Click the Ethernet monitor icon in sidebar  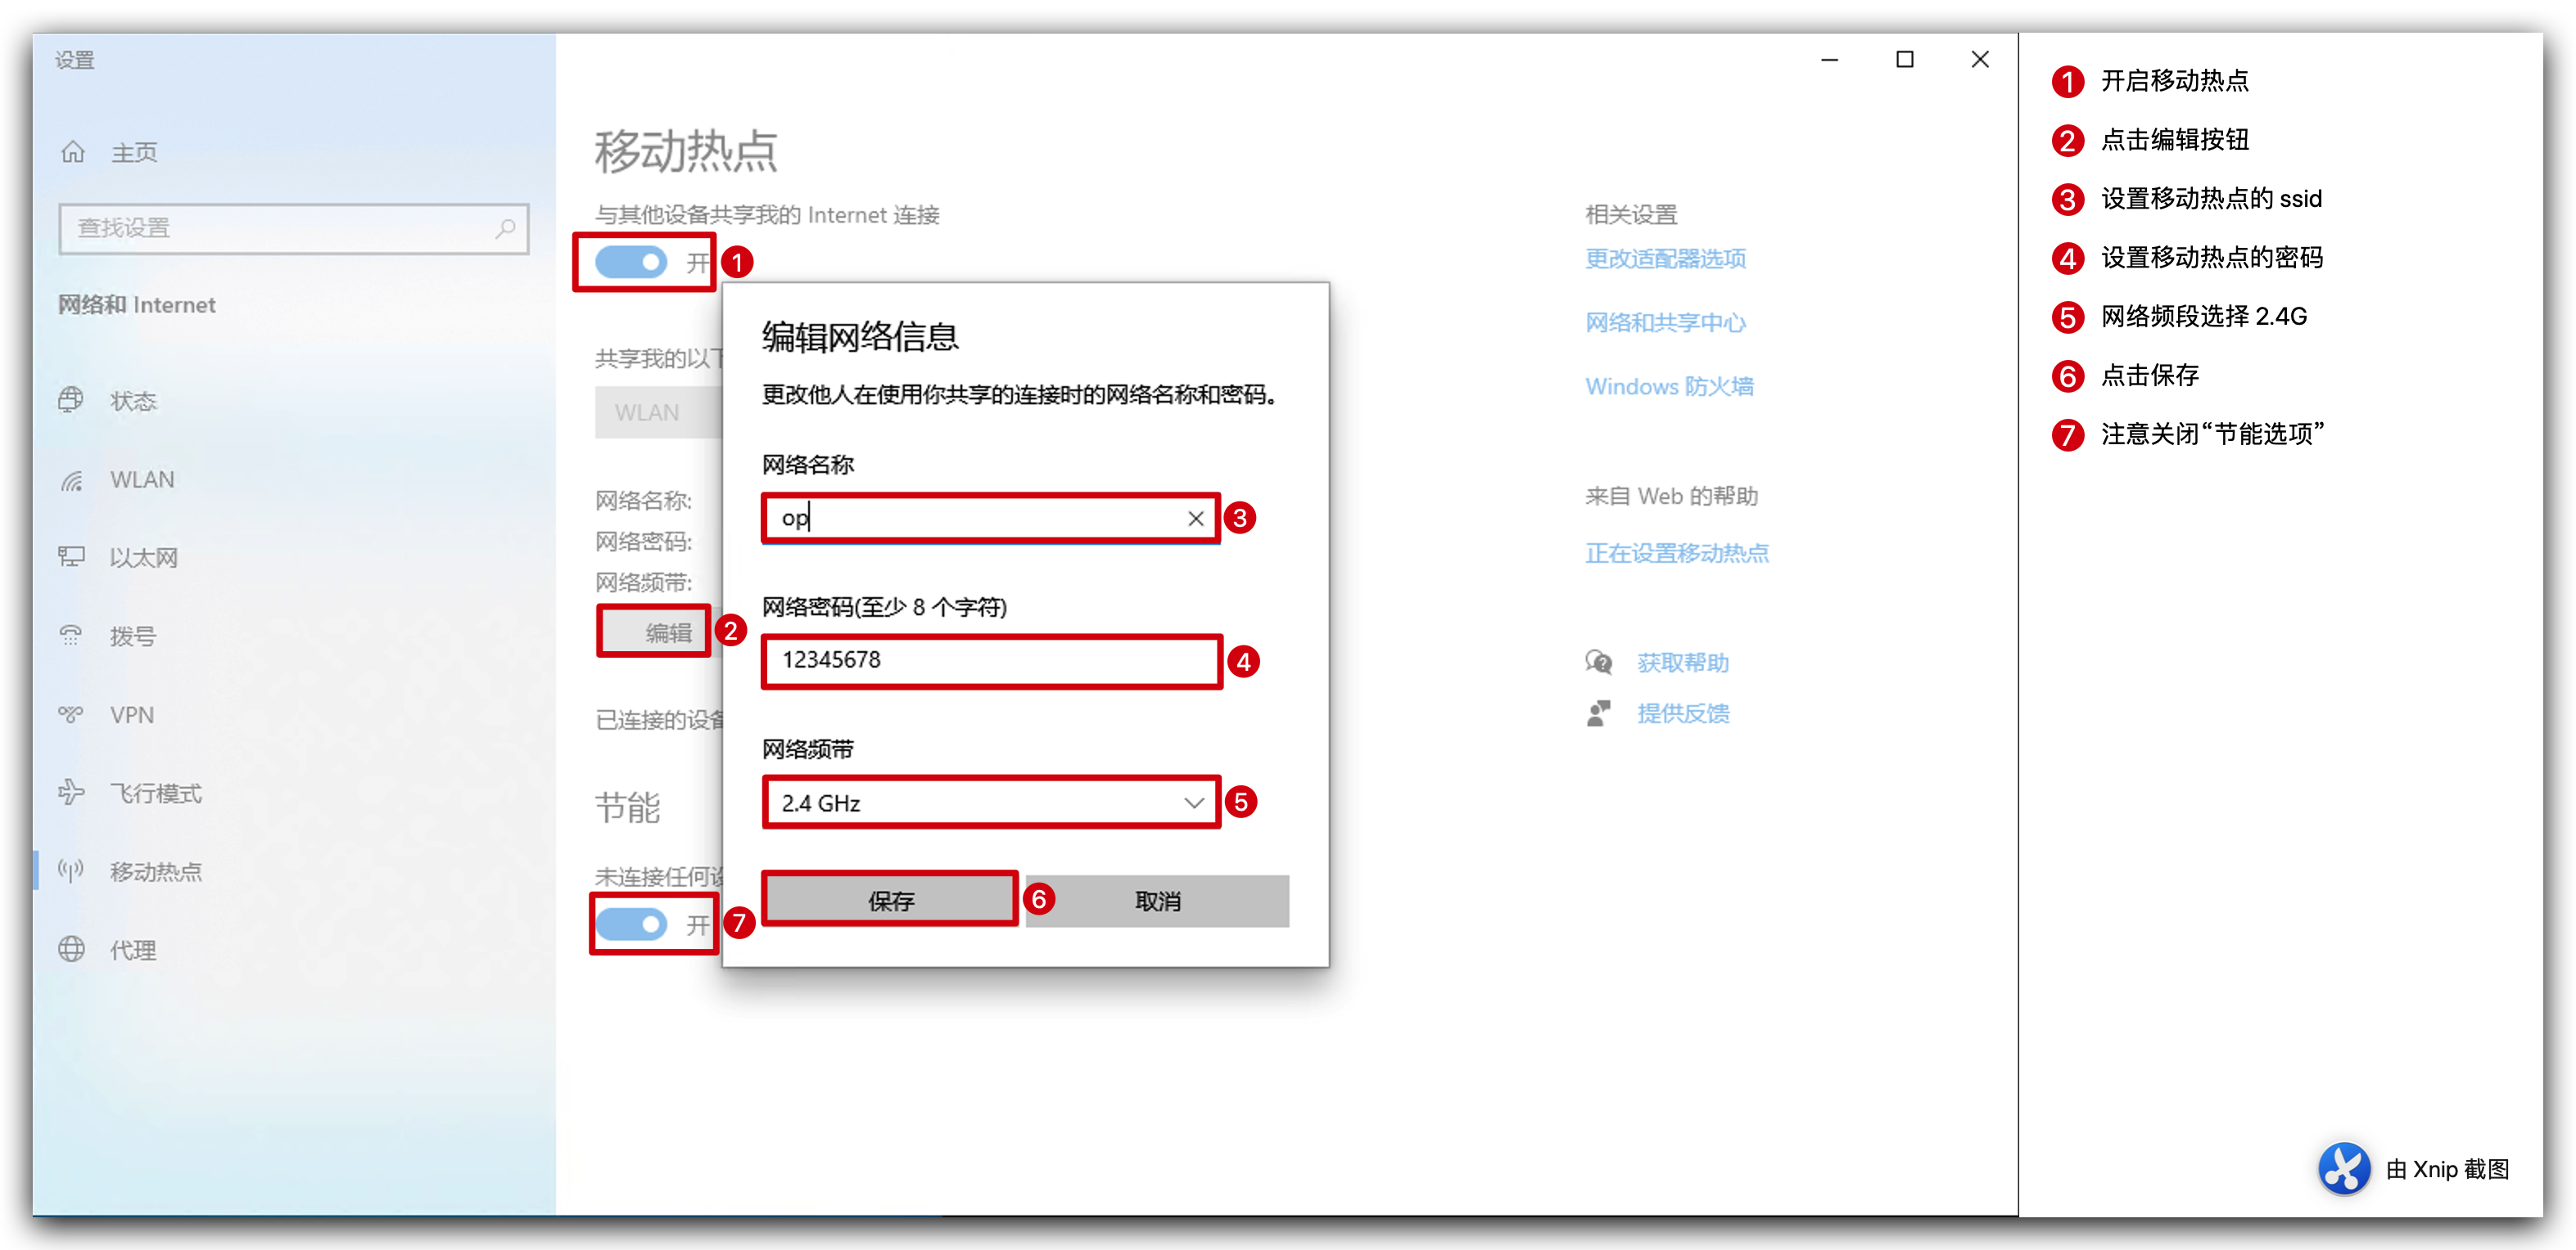[71, 556]
